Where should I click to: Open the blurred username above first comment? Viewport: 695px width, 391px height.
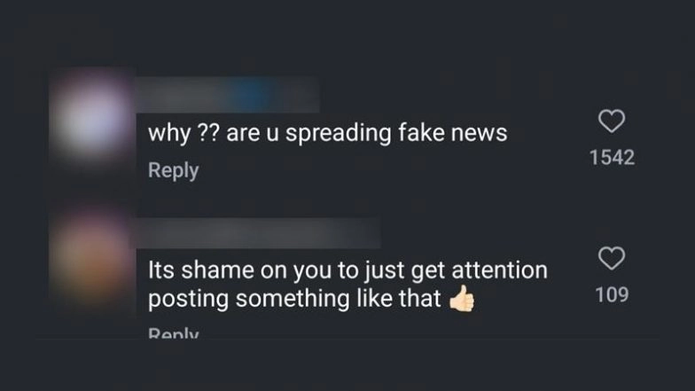pyautogui.click(x=229, y=94)
